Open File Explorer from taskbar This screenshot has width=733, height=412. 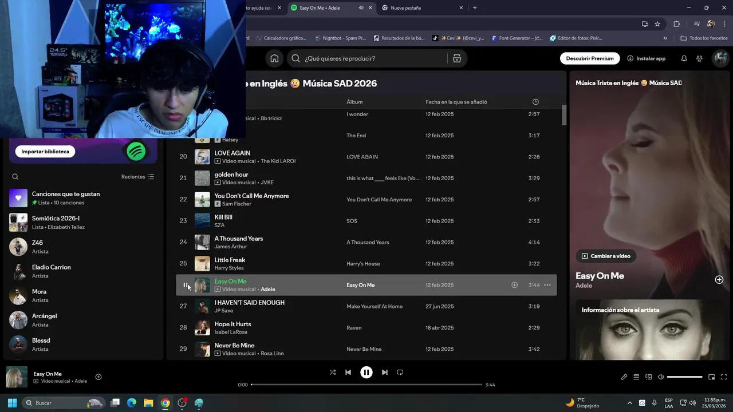(148, 403)
